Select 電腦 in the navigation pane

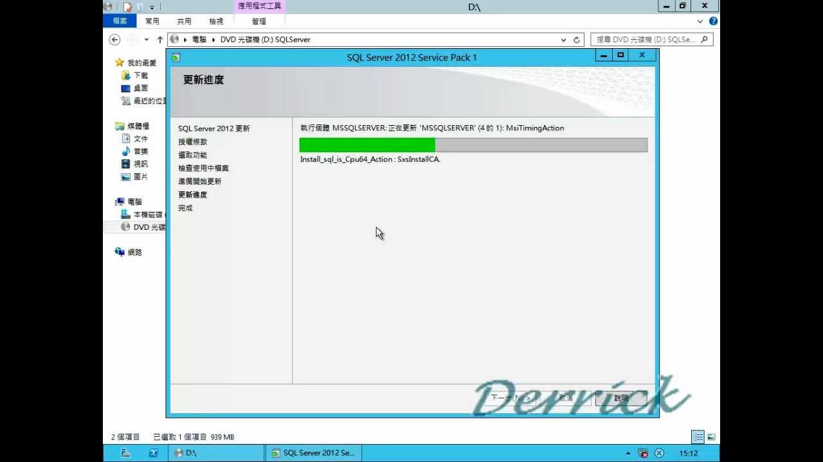pyautogui.click(x=129, y=202)
